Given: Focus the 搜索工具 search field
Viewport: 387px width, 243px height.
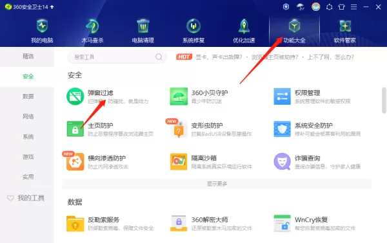Looking at the screenshot, I should pyautogui.click(x=117, y=57).
